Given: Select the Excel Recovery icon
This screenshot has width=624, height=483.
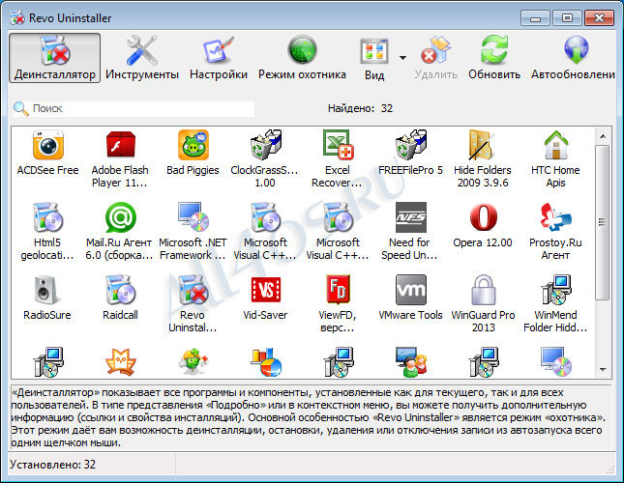Looking at the screenshot, I should (x=338, y=145).
